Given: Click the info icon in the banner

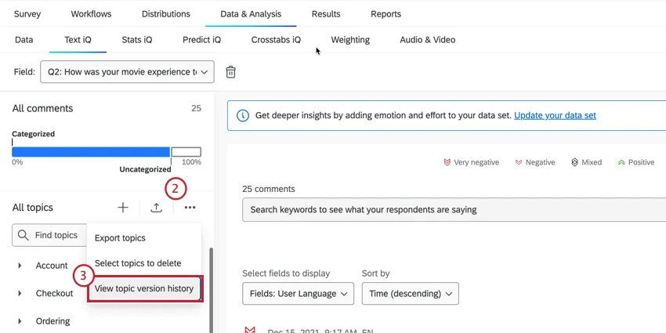Looking at the screenshot, I should click(243, 115).
